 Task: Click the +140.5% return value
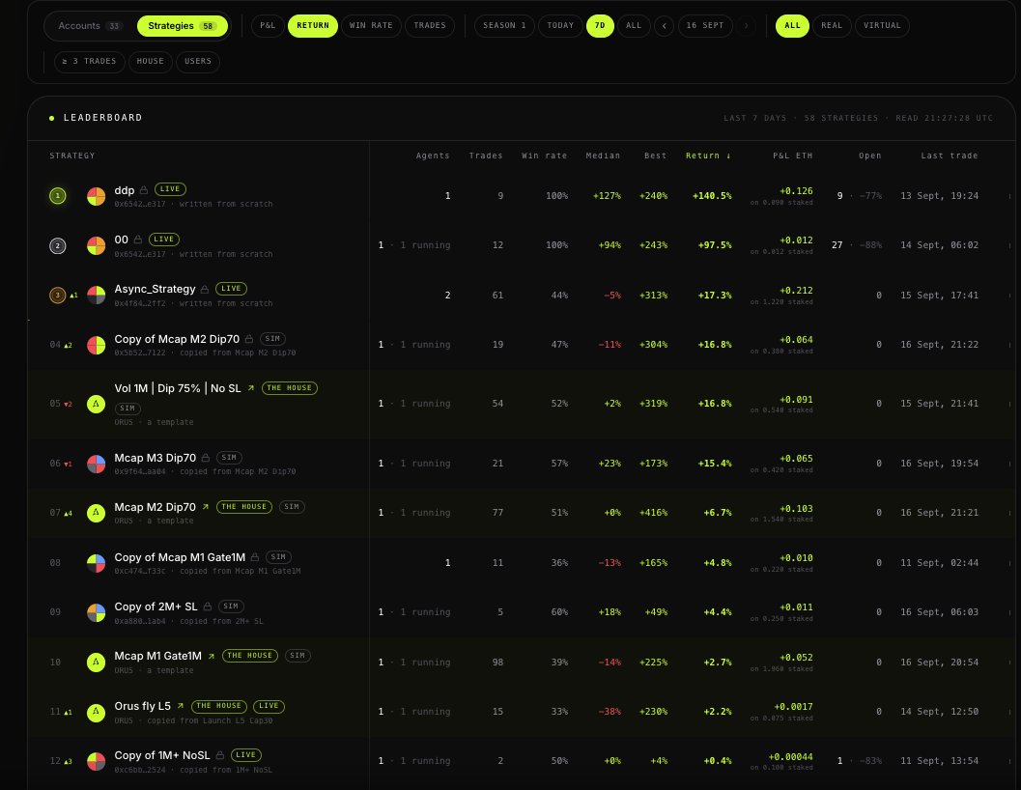click(x=712, y=196)
